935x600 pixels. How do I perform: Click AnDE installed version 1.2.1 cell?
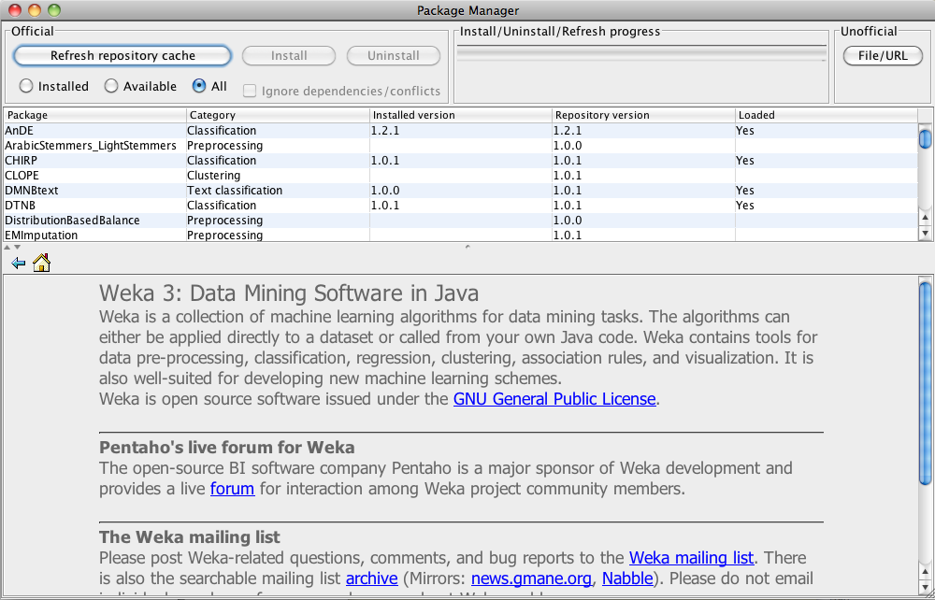click(x=461, y=131)
